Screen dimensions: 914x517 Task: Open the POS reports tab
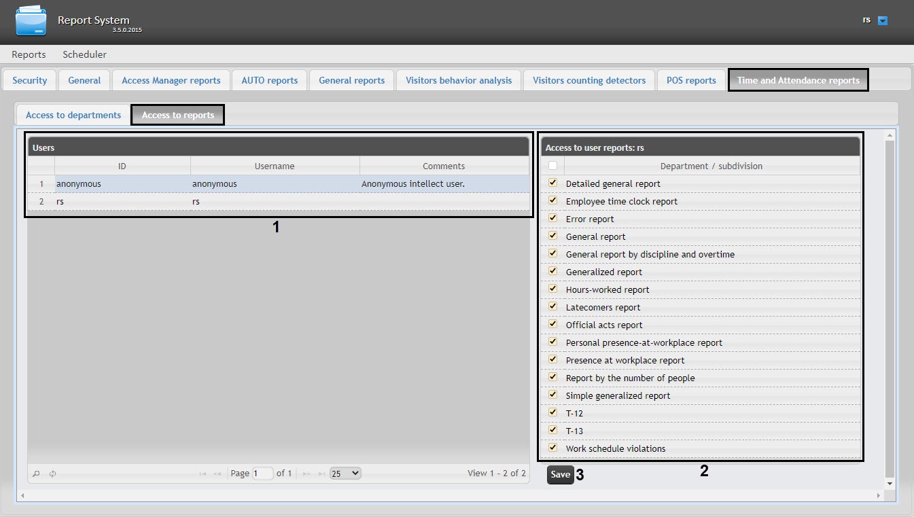[x=691, y=80]
